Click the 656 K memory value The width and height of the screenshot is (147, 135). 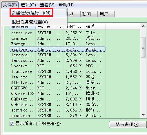click(76, 66)
